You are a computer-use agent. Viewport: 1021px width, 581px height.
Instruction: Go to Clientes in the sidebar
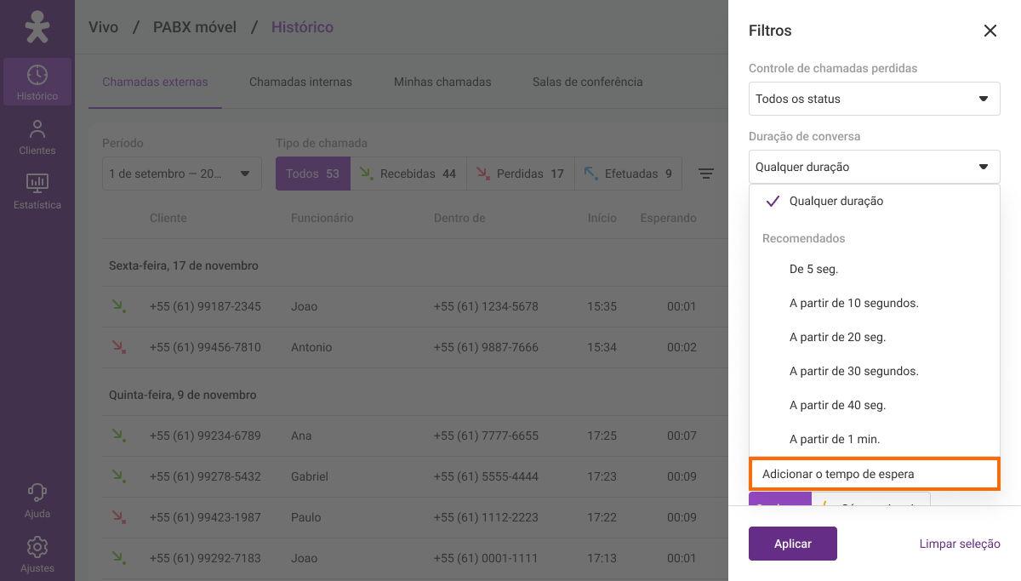pos(37,137)
